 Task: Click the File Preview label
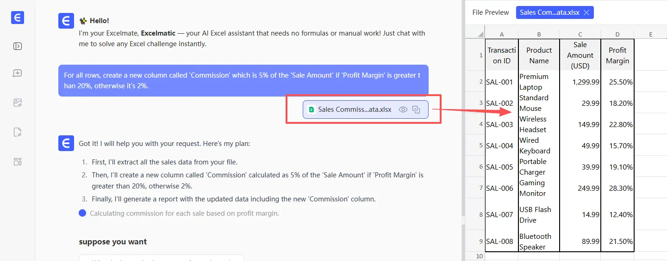490,12
